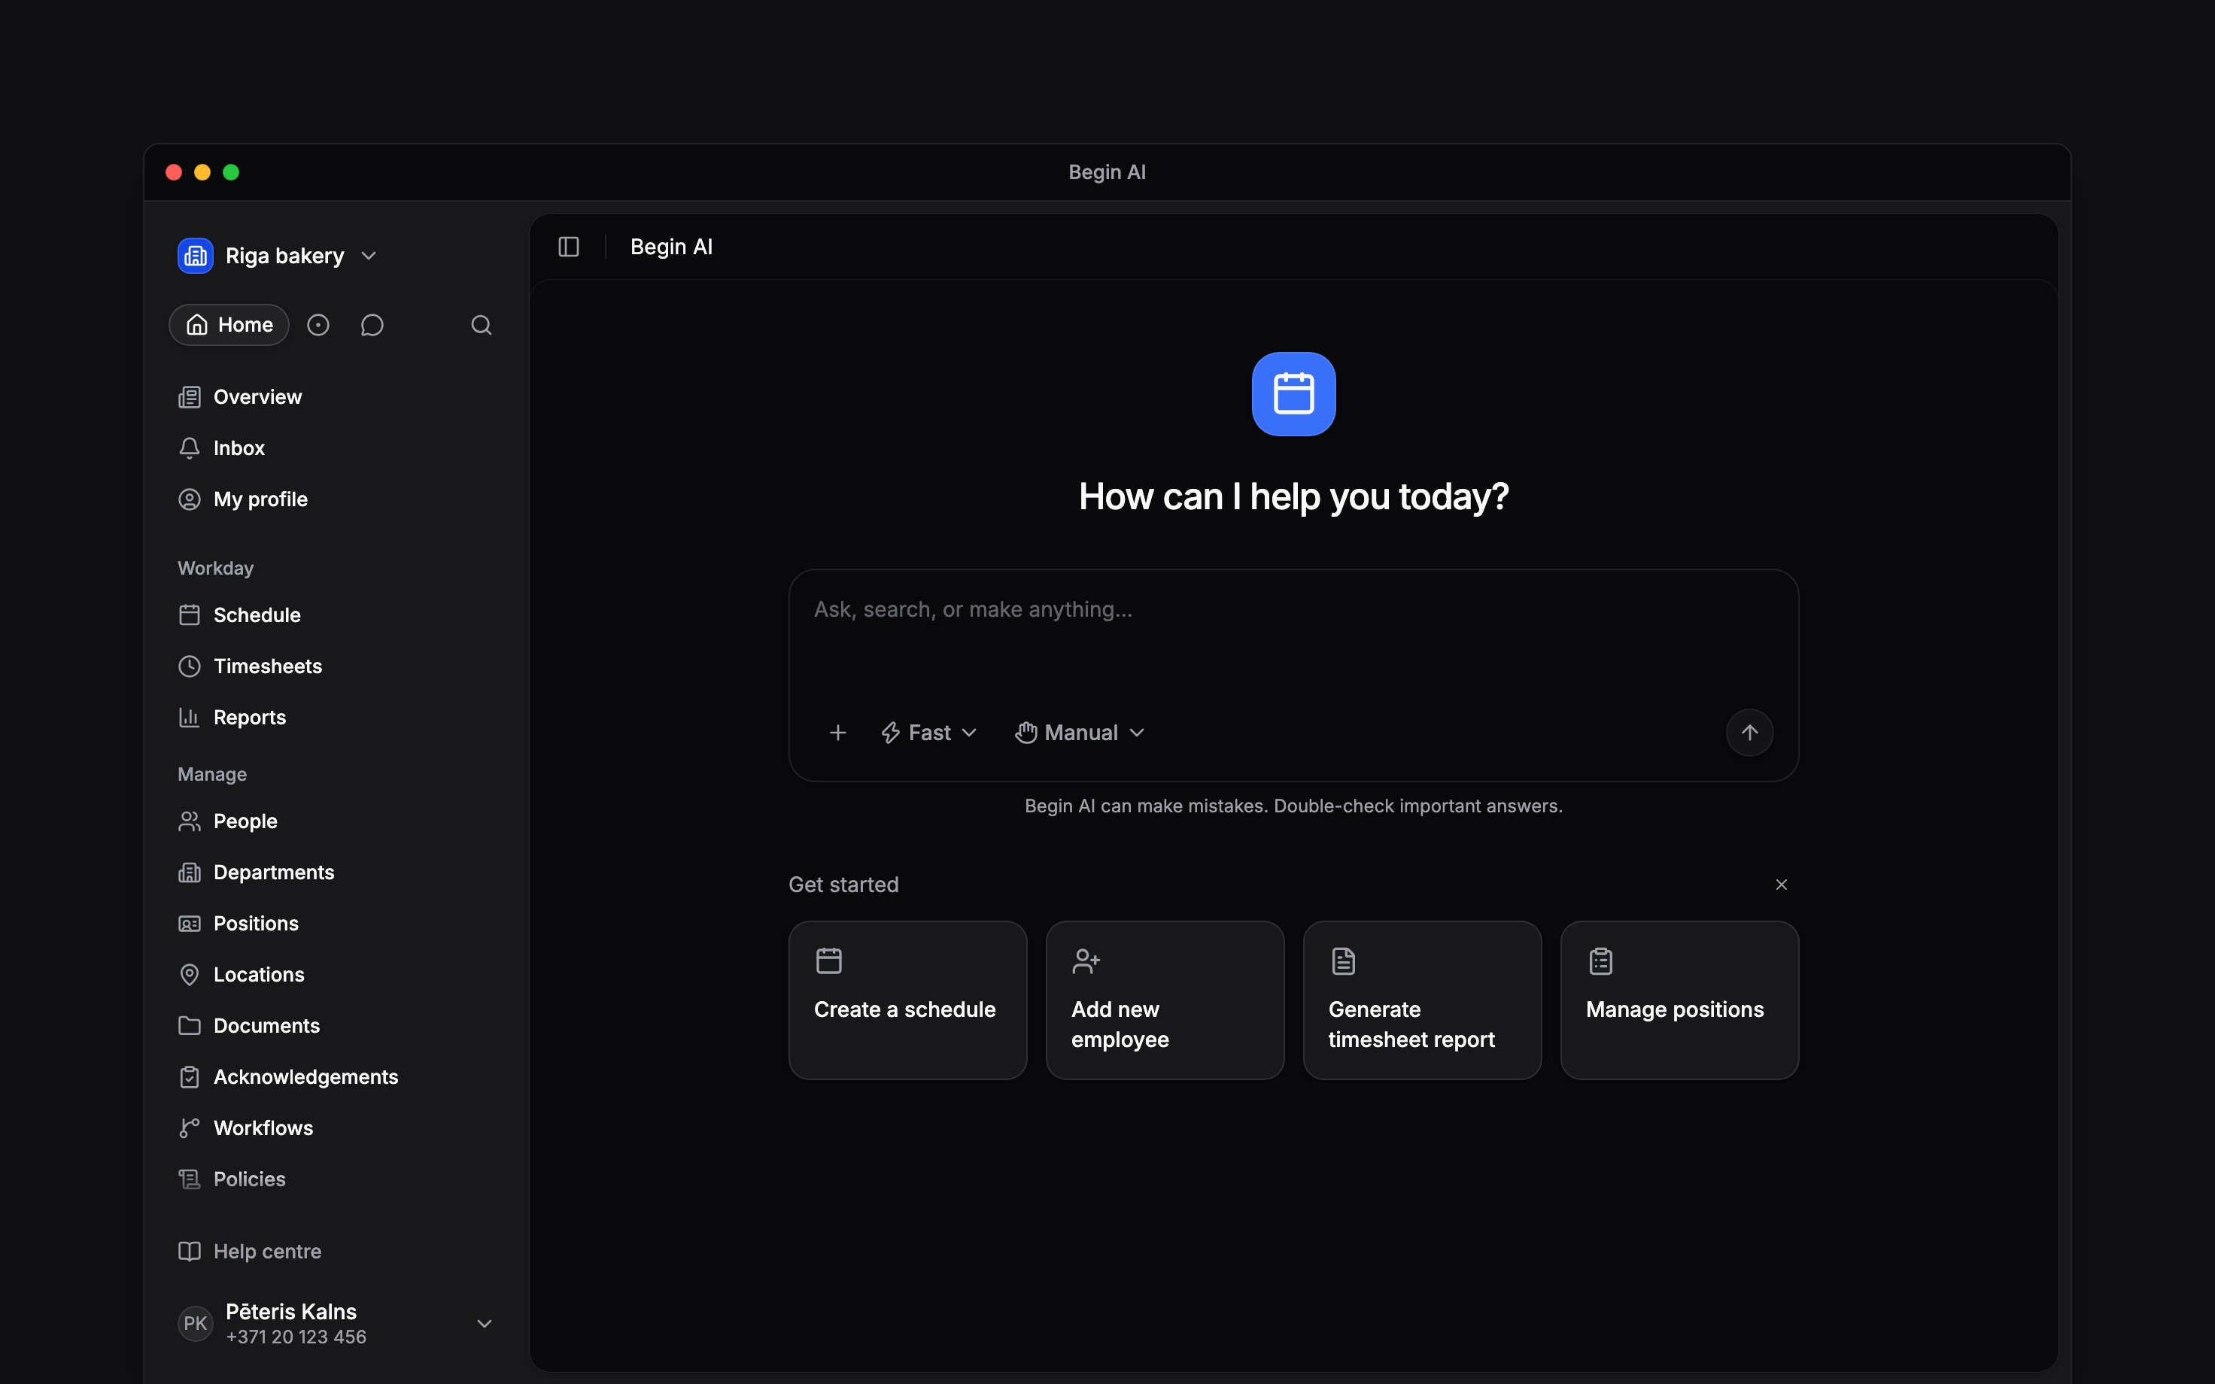
Task: Click the Reports bar chart icon
Action: coord(190,718)
